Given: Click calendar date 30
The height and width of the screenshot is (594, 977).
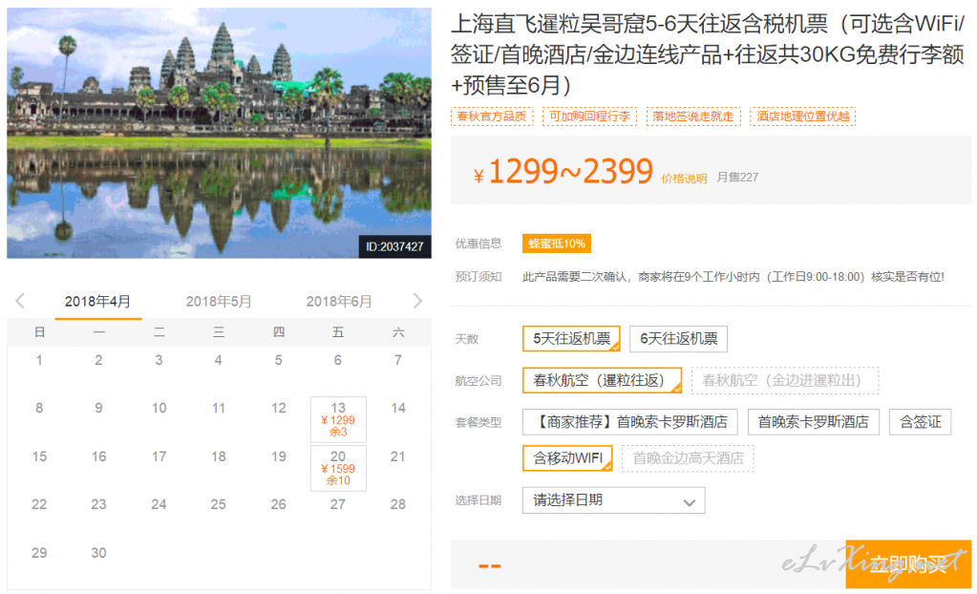Looking at the screenshot, I should pos(98,552).
